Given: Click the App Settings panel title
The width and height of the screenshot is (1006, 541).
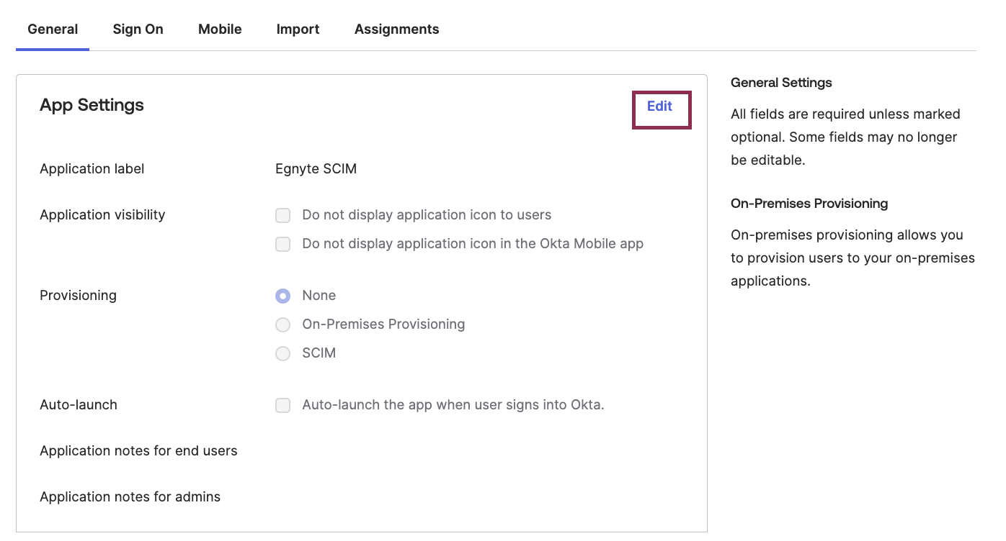Looking at the screenshot, I should tap(91, 105).
